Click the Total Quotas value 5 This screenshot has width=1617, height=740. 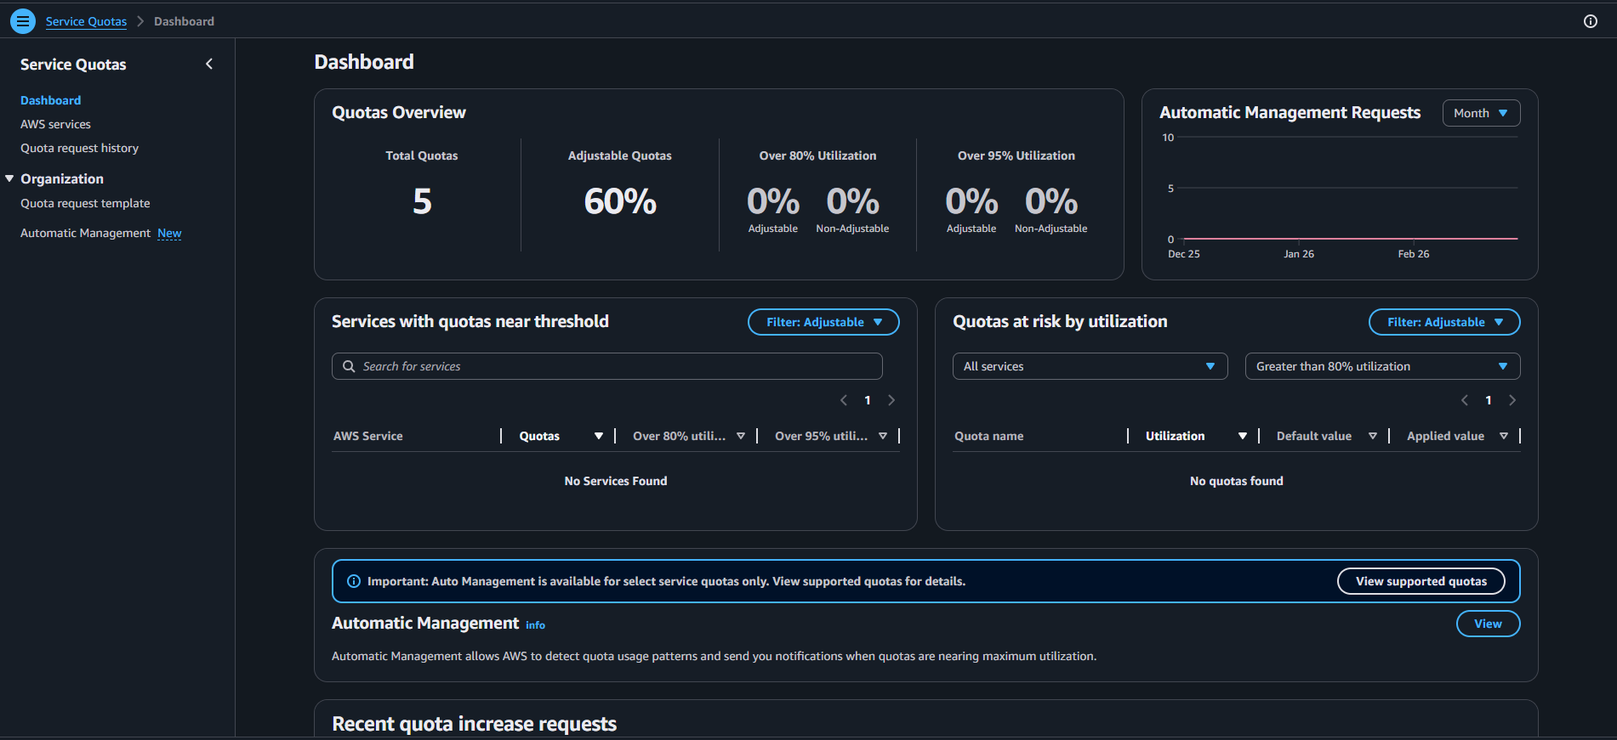[x=422, y=201]
